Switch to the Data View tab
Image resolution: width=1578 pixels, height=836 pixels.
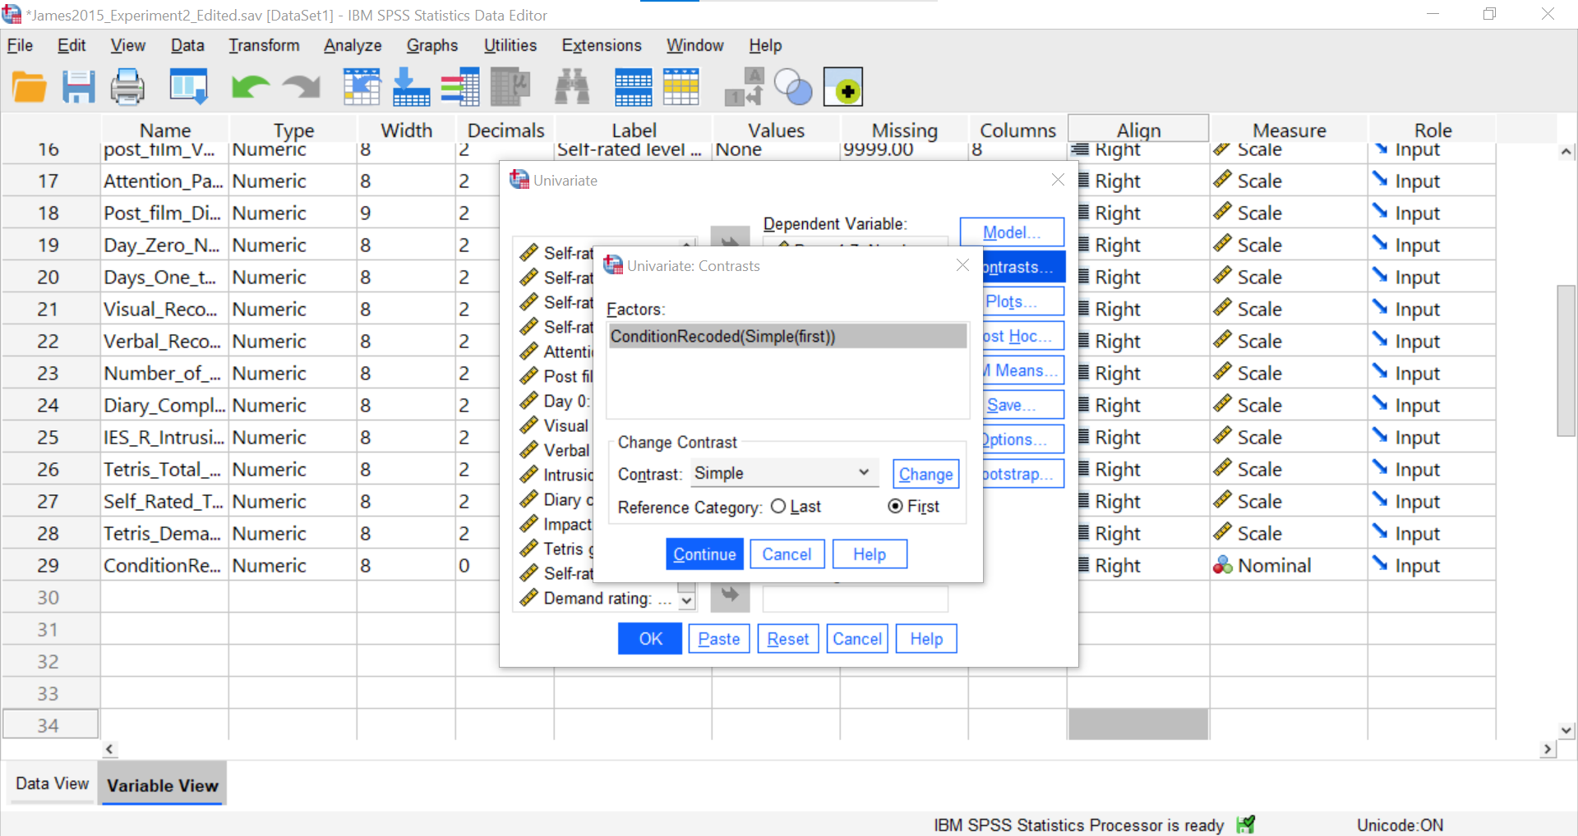click(52, 783)
